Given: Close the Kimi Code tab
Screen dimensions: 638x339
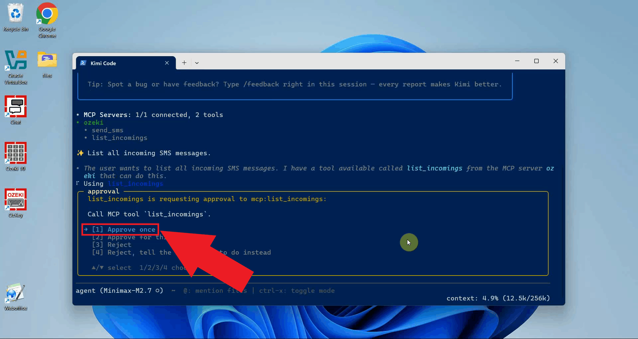Looking at the screenshot, I should click(x=167, y=63).
